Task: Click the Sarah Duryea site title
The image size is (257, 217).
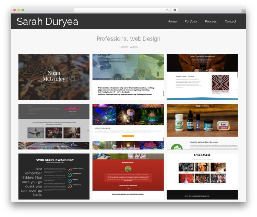Action: tap(47, 22)
